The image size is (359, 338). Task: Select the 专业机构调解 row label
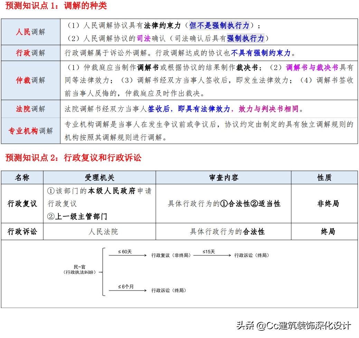point(30,131)
